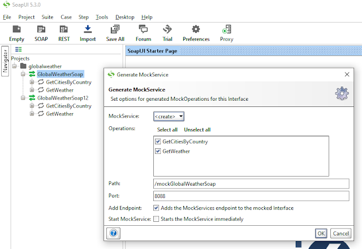Click the Projects root label
Viewport: 362px width, 249px height.
[20, 58]
